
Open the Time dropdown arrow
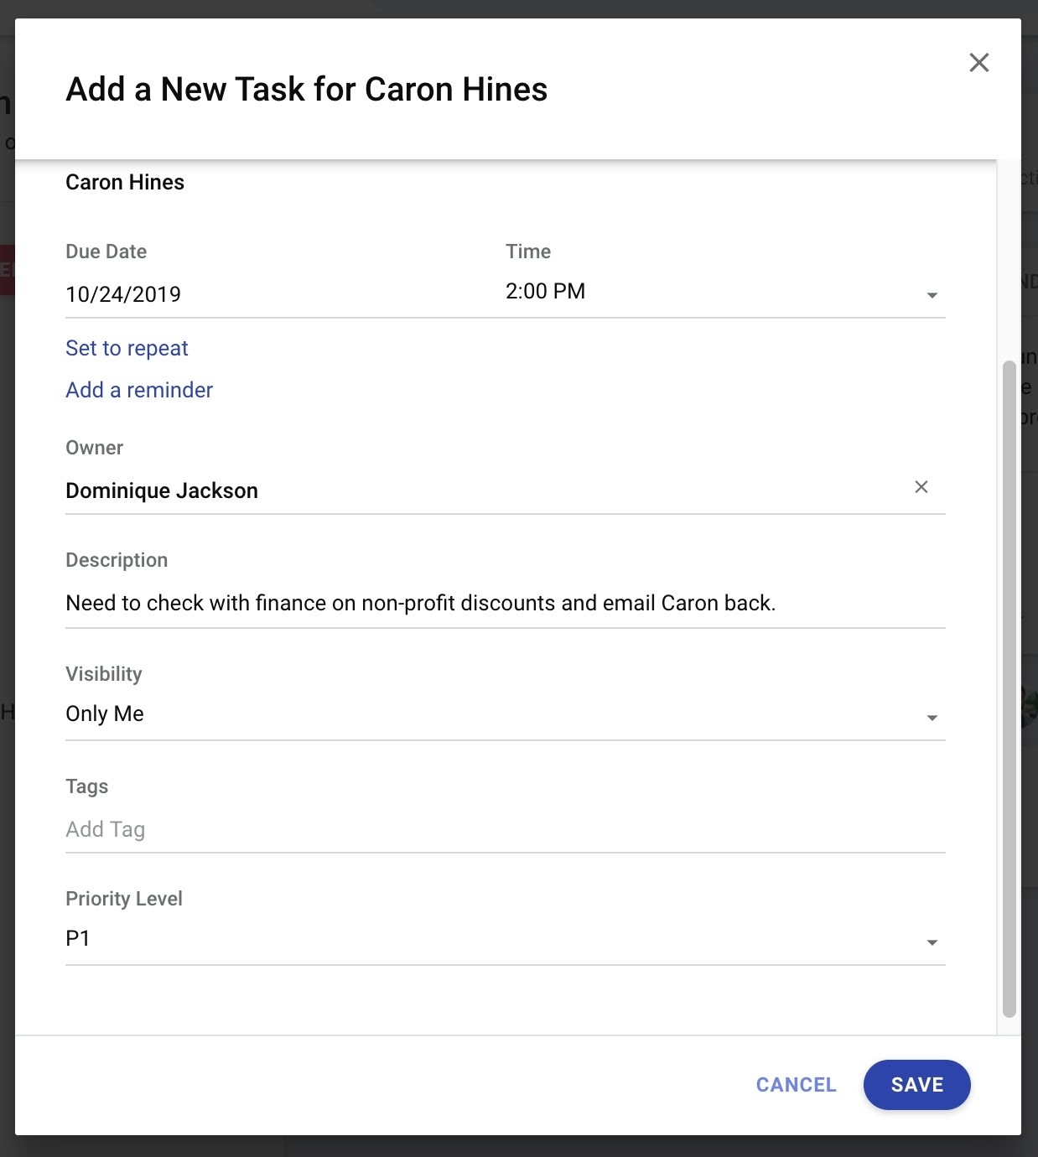(x=932, y=295)
